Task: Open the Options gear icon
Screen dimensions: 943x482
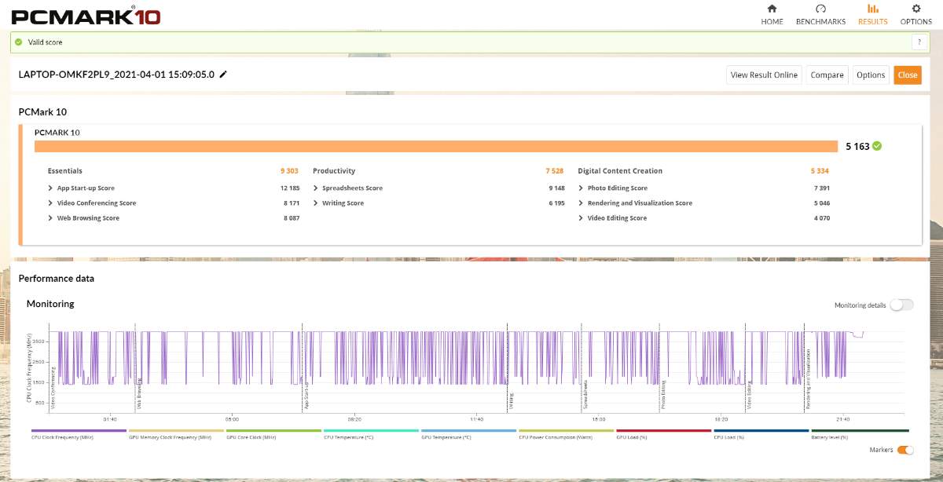Action: pos(915,9)
